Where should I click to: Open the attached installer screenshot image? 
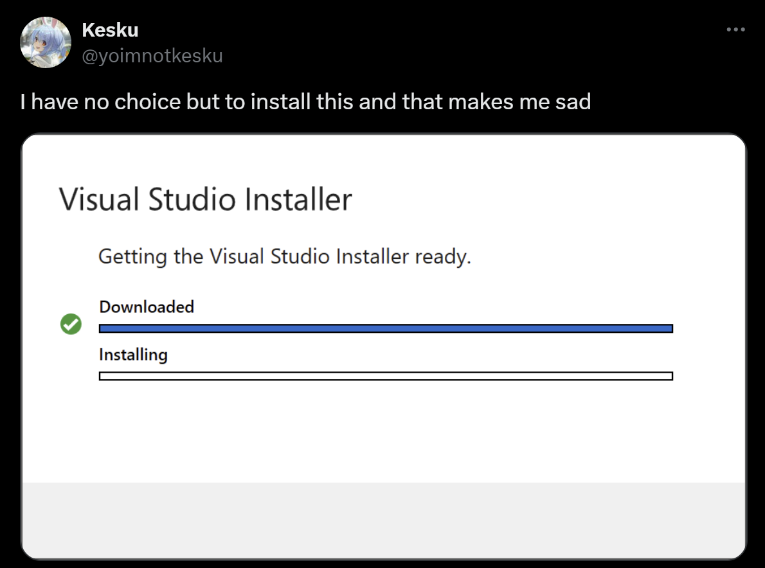[384, 347]
